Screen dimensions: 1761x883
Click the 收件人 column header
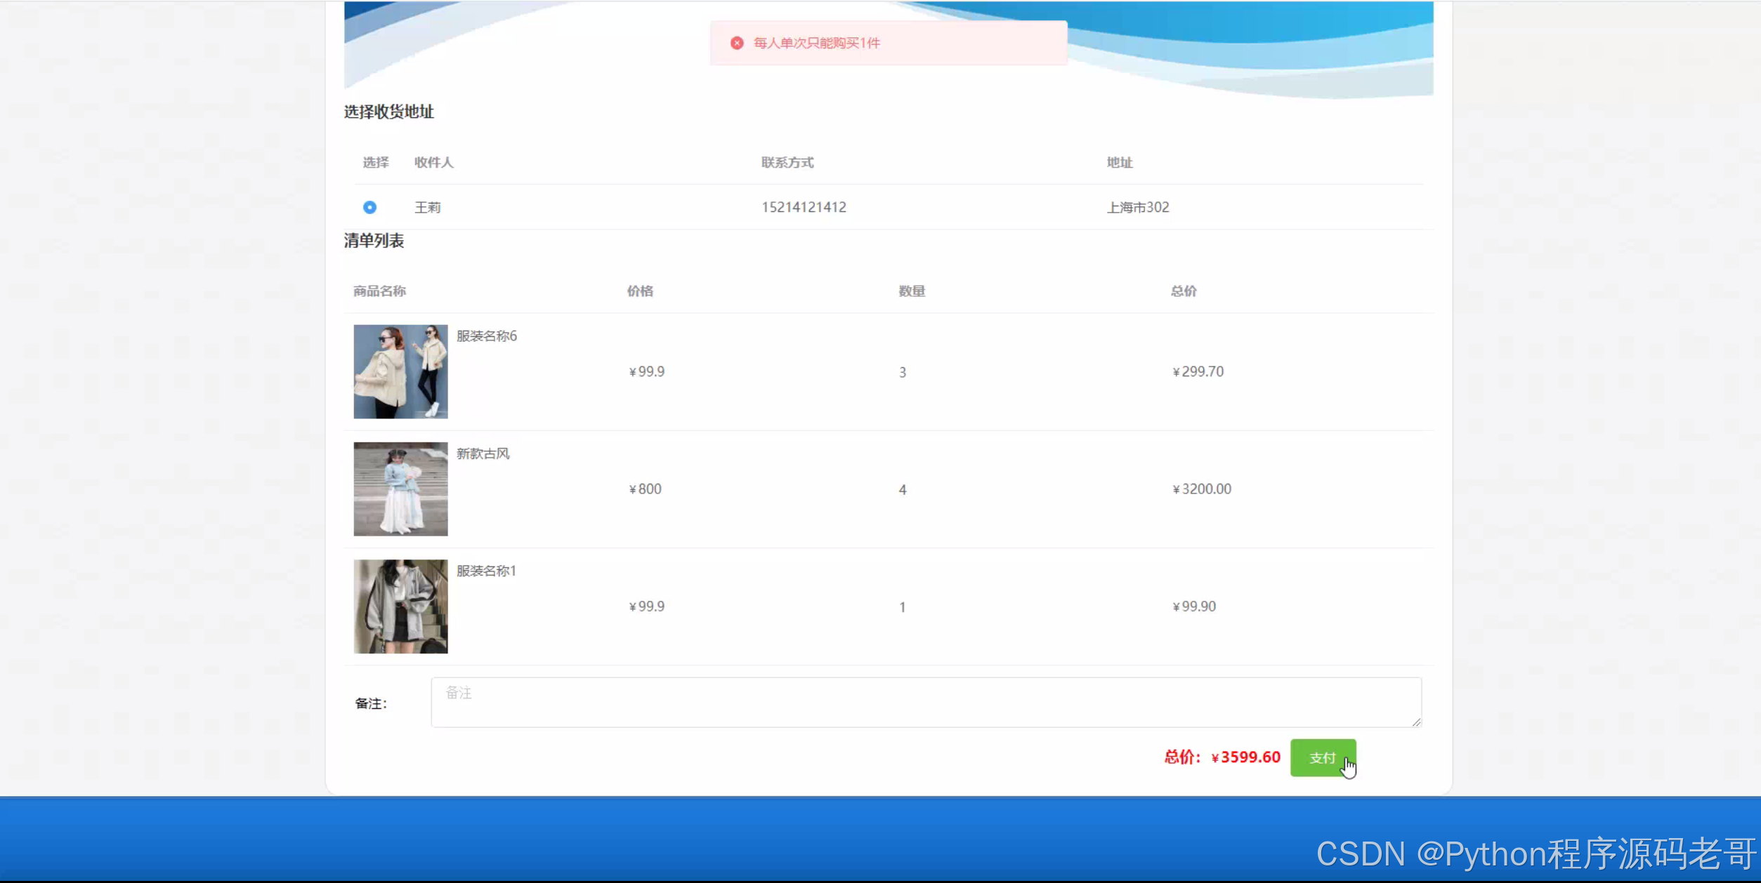tap(433, 162)
